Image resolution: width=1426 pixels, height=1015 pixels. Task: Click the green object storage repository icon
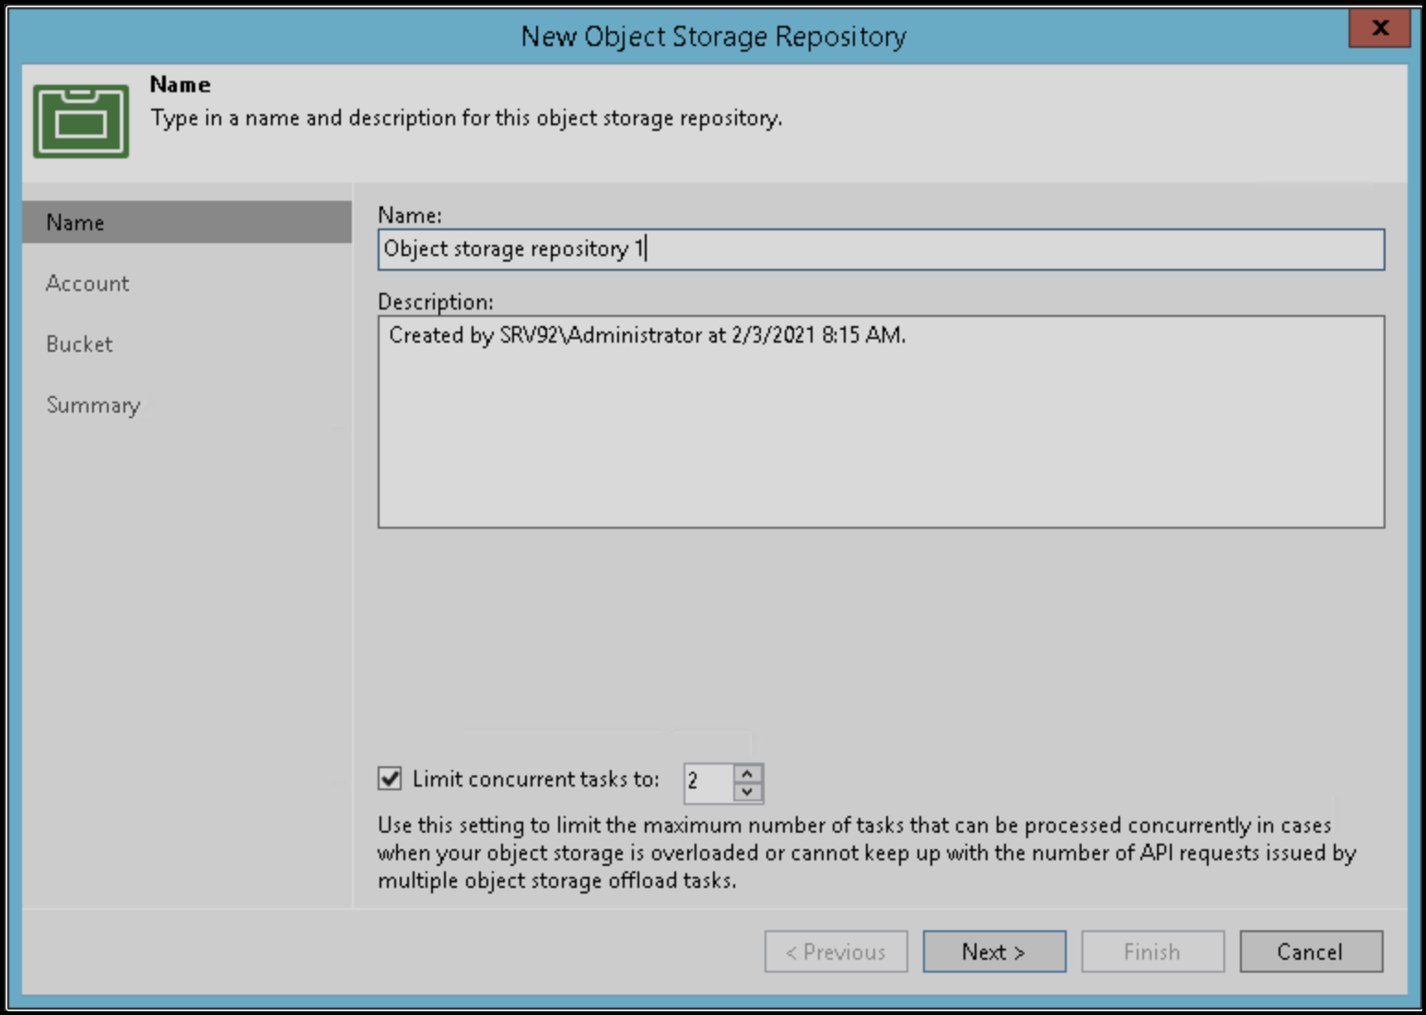click(81, 121)
